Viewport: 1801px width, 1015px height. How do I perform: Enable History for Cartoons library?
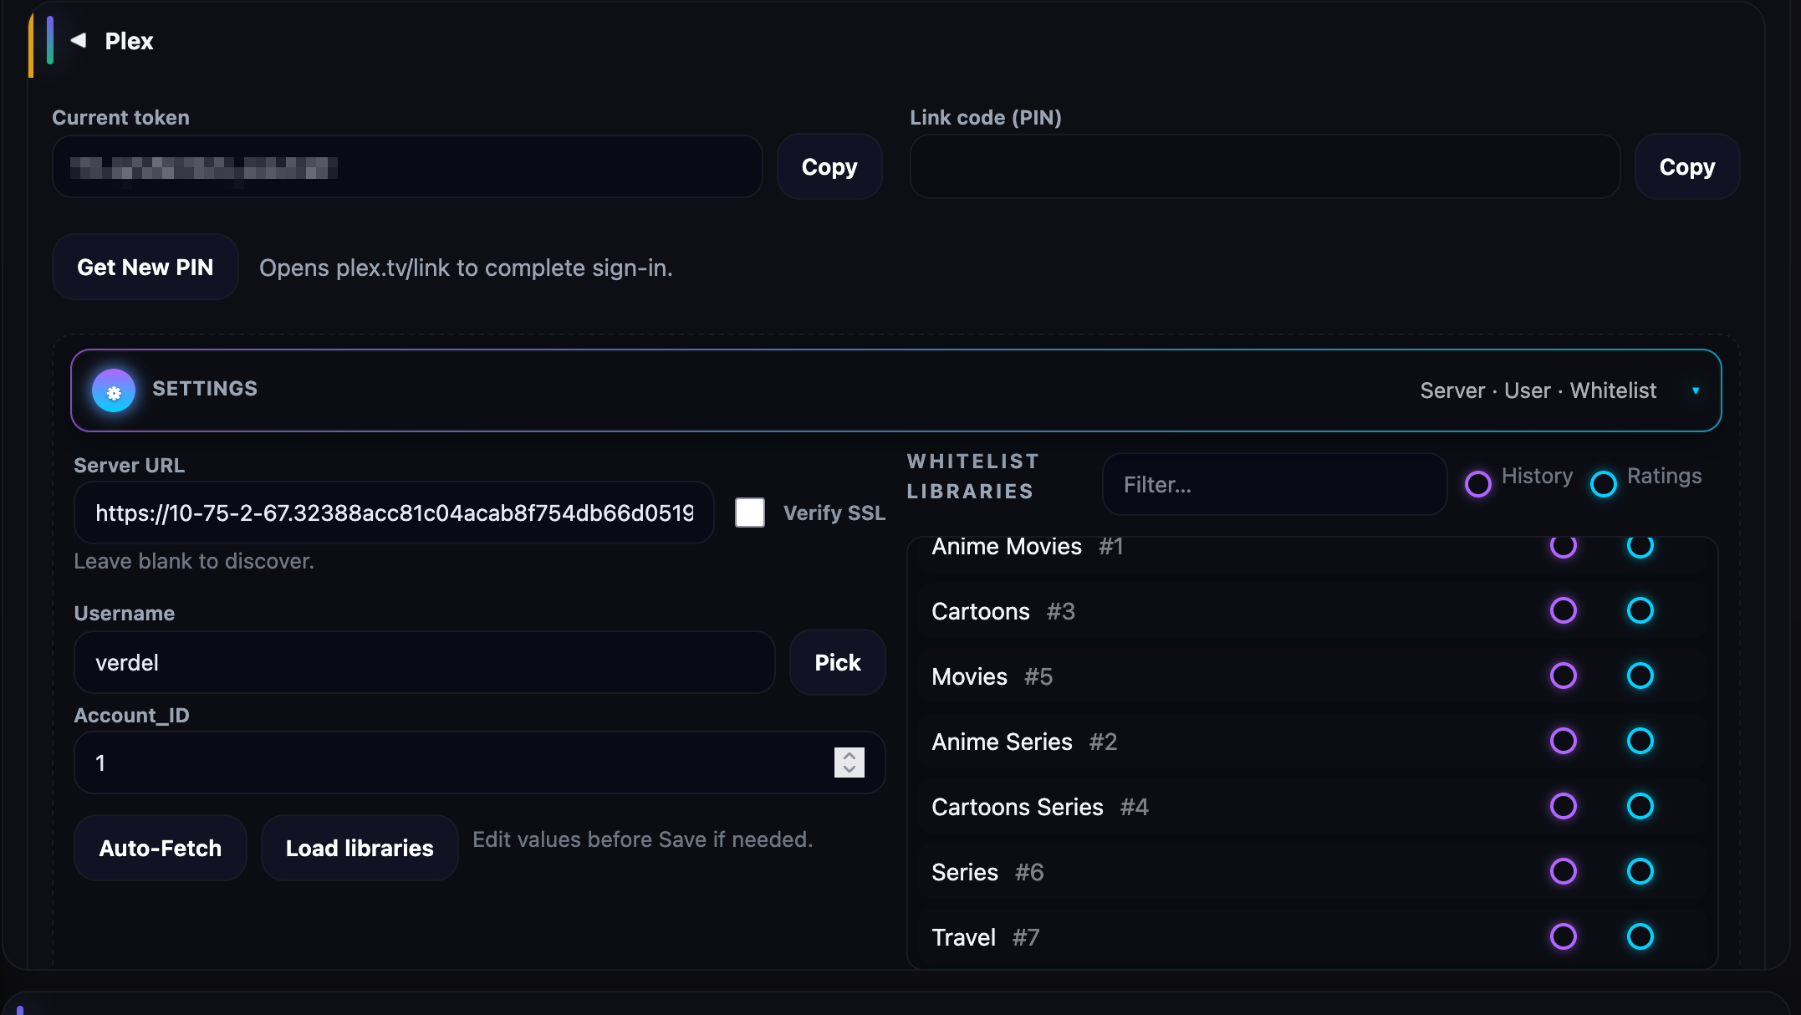1563,610
